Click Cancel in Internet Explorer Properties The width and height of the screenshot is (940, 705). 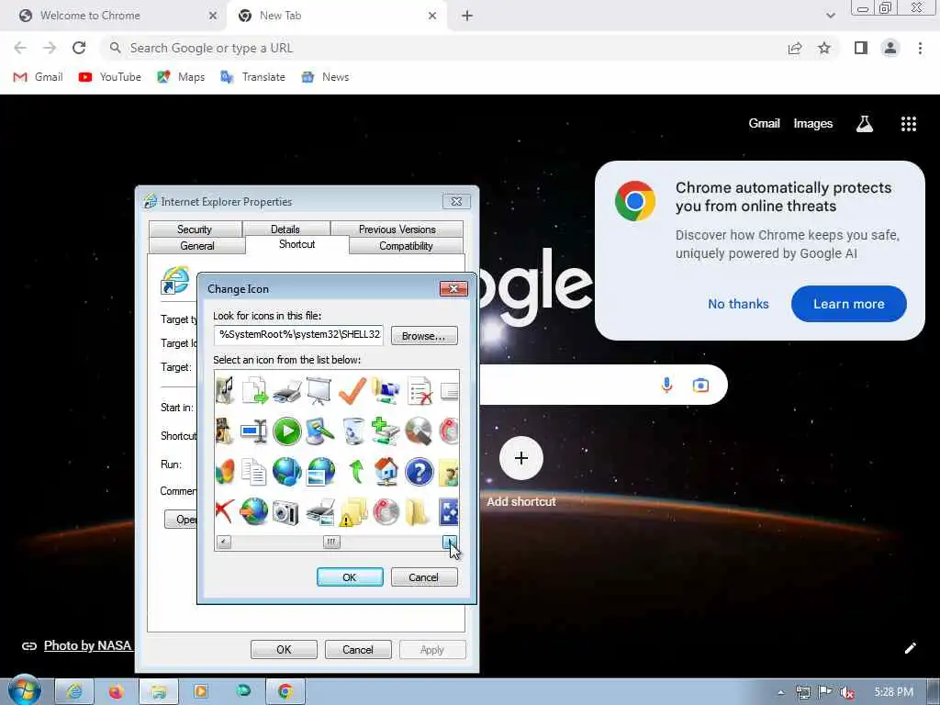pos(358,650)
